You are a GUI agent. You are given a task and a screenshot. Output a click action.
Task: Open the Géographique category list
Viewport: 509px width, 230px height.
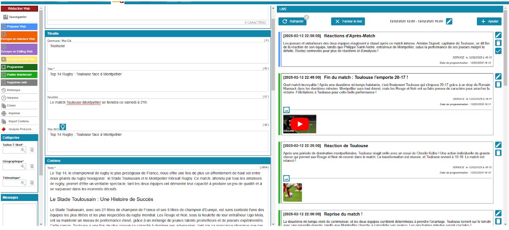click(x=32, y=166)
